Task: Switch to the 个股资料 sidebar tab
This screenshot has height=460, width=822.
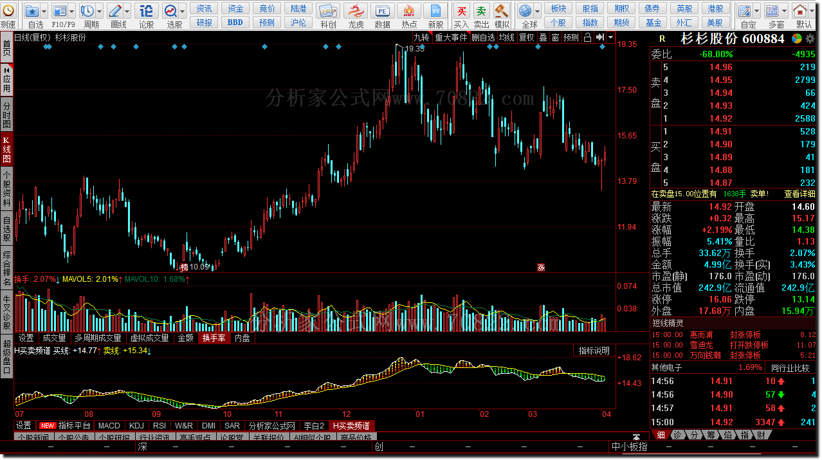Action: 6,189
